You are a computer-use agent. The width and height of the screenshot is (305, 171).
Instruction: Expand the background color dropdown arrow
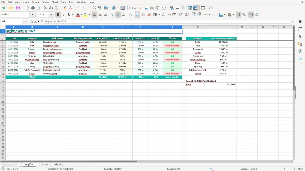89,15
